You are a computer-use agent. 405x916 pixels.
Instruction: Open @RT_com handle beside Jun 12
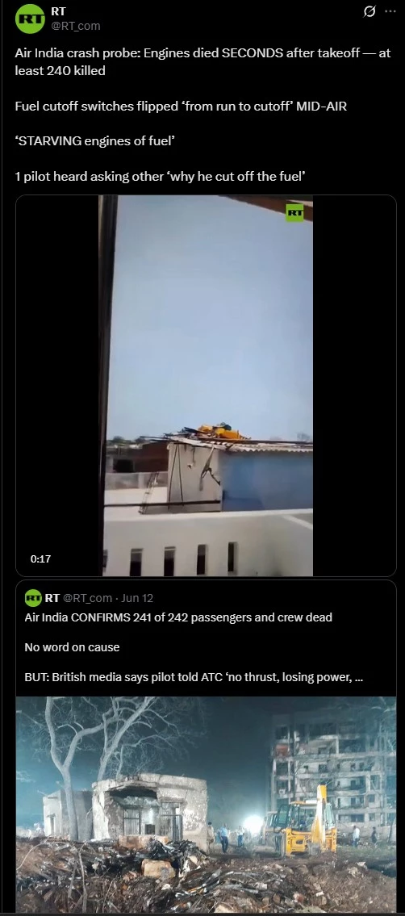point(87,598)
